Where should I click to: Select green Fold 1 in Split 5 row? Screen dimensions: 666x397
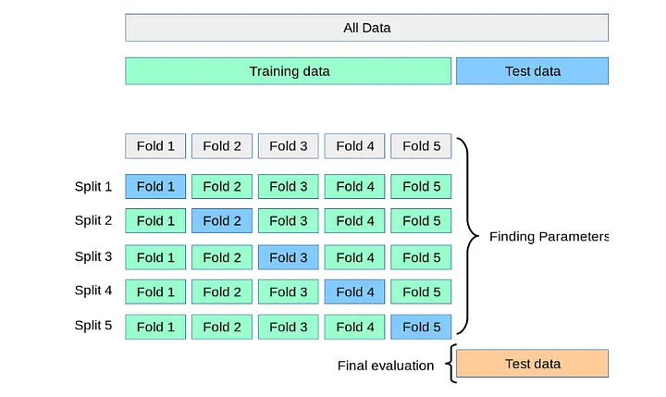(x=155, y=327)
